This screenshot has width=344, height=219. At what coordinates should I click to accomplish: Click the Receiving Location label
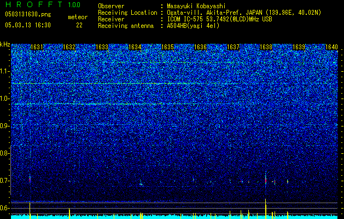[x=127, y=13]
